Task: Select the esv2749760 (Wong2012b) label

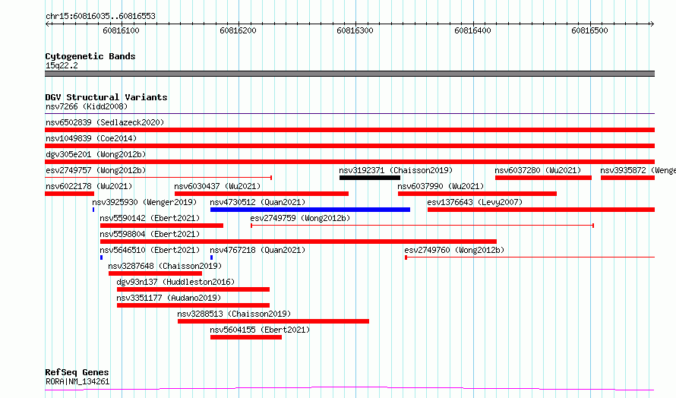Action: point(454,250)
